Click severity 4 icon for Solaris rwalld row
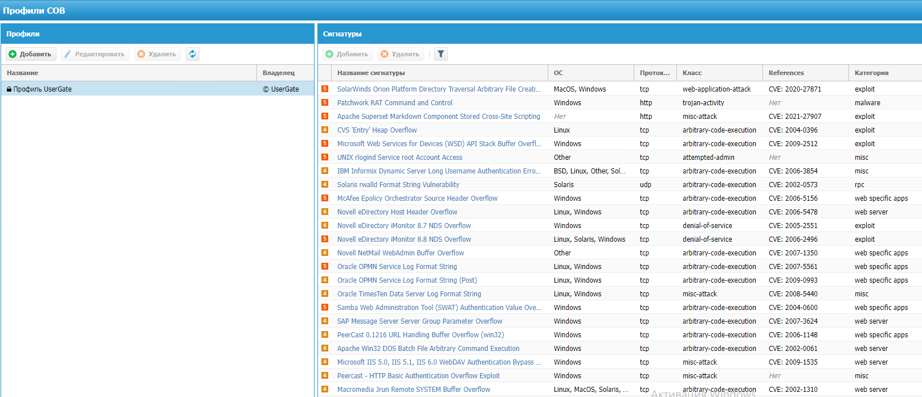This screenshot has width=922, height=397. pos(325,184)
